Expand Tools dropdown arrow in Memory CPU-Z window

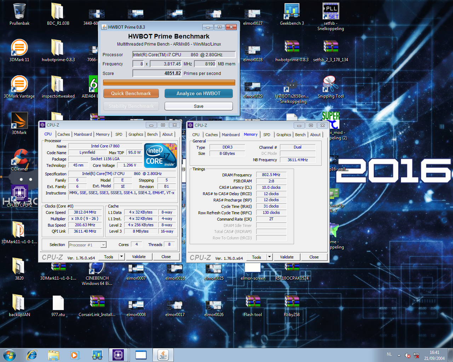[x=269, y=257]
